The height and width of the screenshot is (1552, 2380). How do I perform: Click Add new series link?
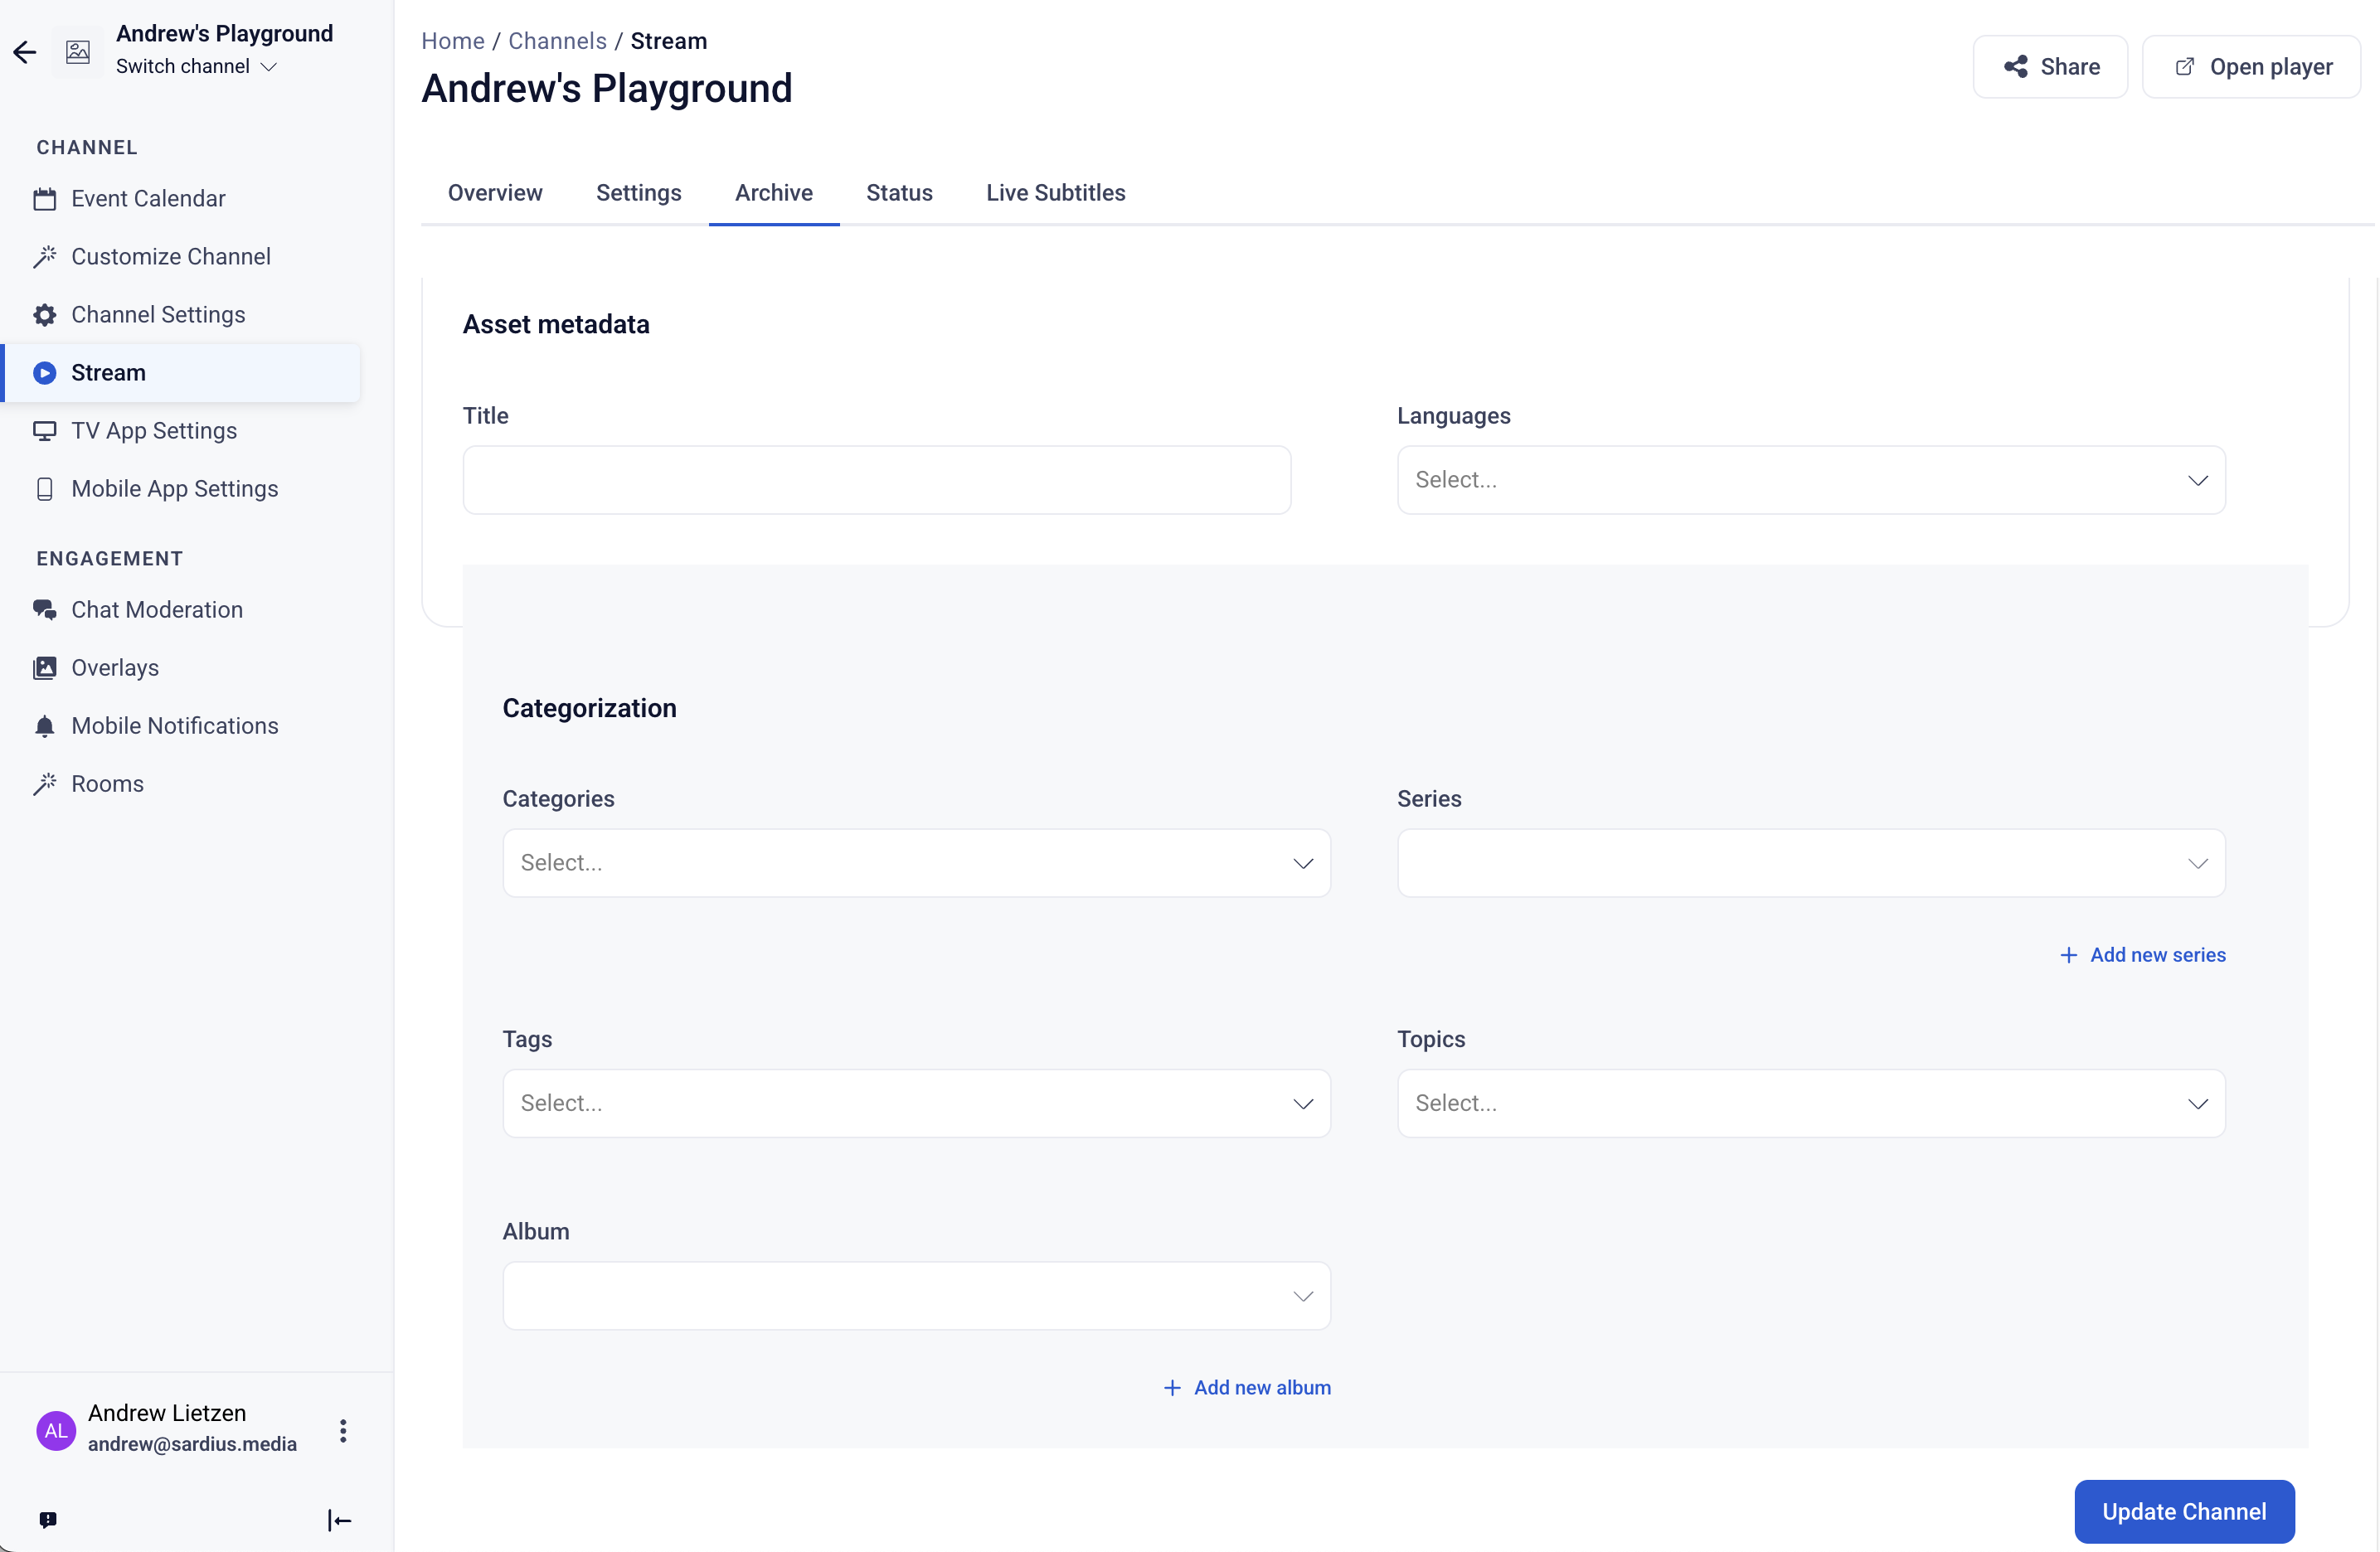(x=2142, y=955)
